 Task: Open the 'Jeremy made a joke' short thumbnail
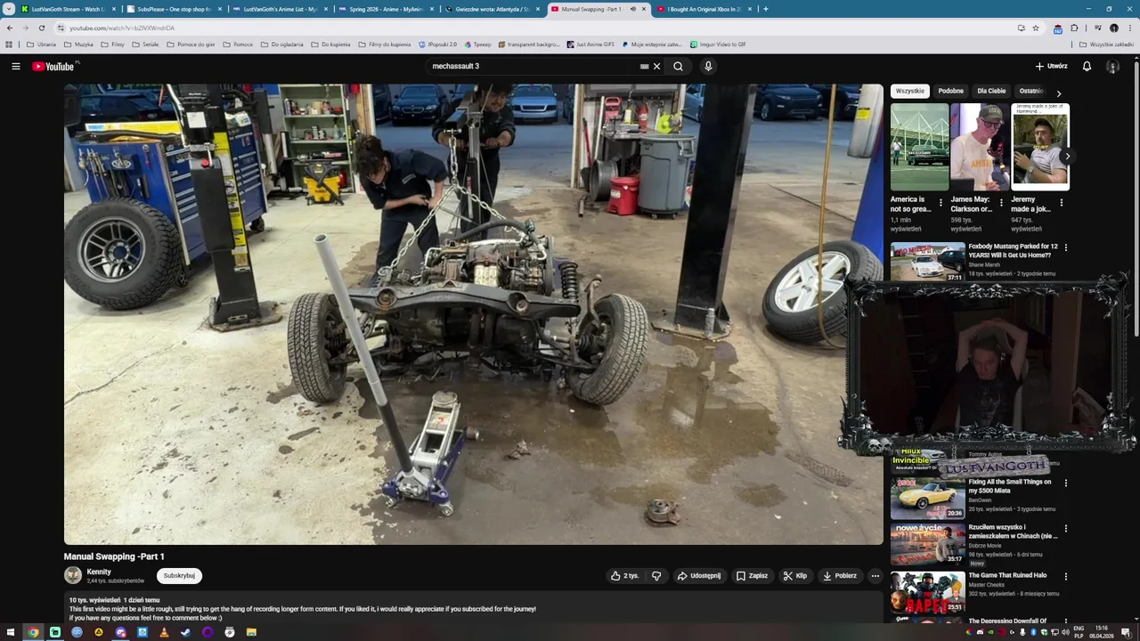click(1039, 147)
